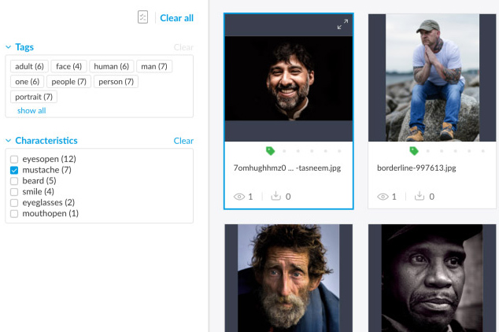Pick the portrait (7) tag
The image size is (499, 332).
[34, 97]
